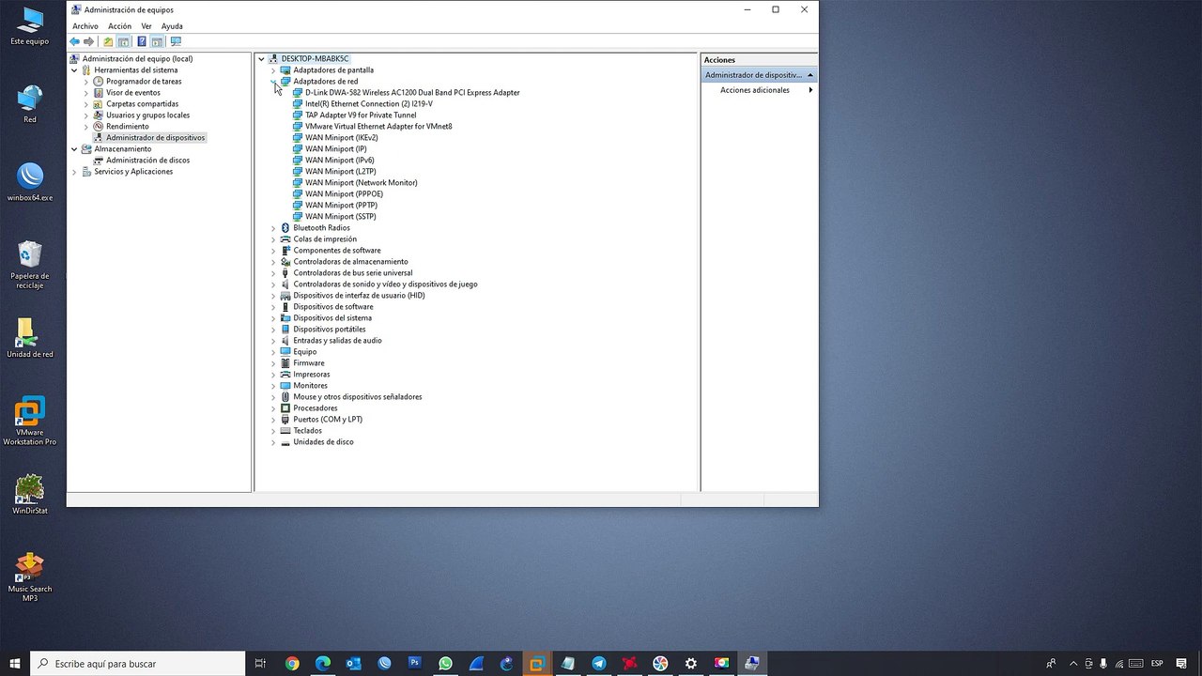This screenshot has height=676, width=1202.
Task: Select the D-Link DWA-582 Wireless adapter
Action: tap(412, 93)
